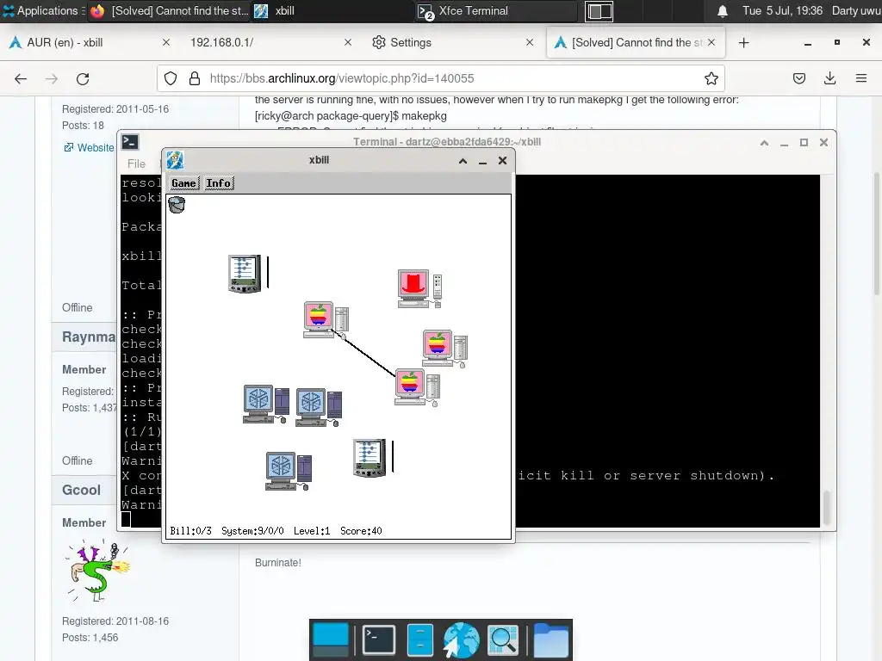Click the Terminal window icon in its title bar
Image resolution: width=882 pixels, height=661 pixels.
[130, 142]
